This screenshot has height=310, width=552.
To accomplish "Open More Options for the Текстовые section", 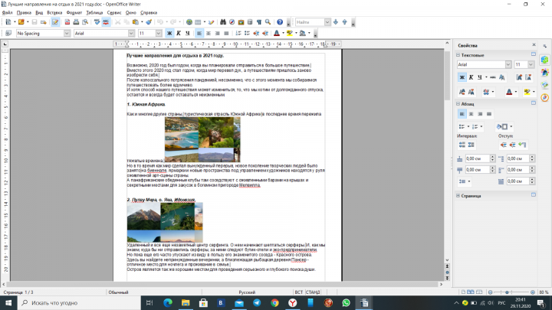I will [534, 54].
